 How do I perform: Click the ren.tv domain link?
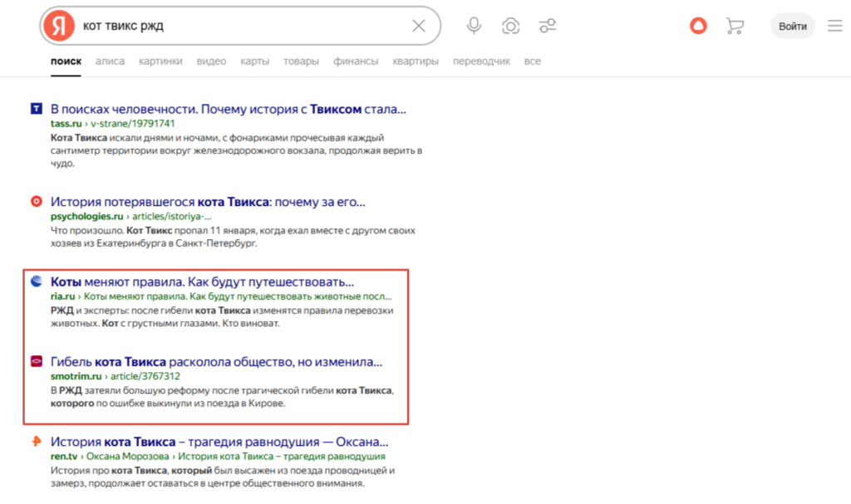coord(64,457)
